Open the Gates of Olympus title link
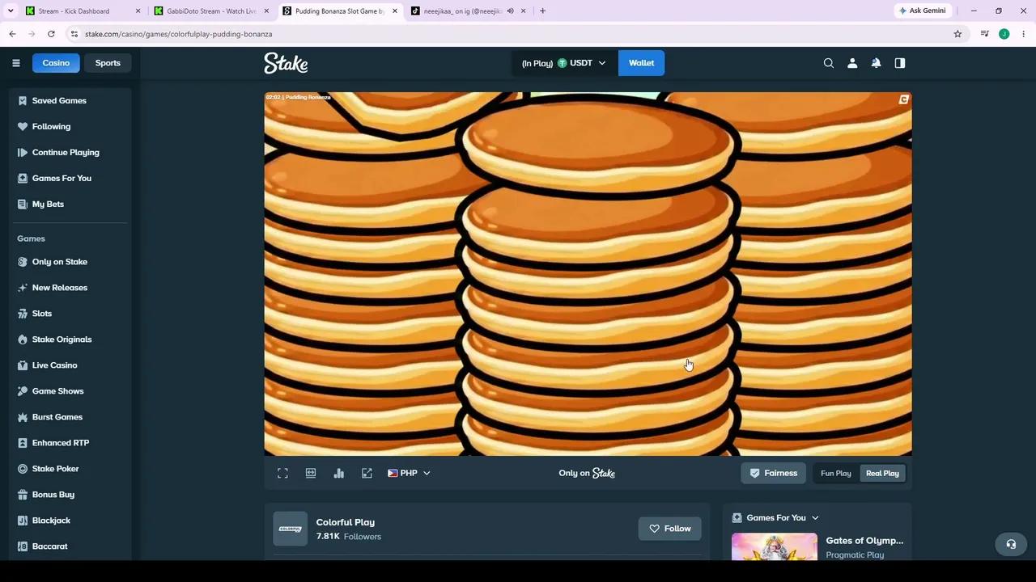This screenshot has height=582, width=1036. (864, 541)
